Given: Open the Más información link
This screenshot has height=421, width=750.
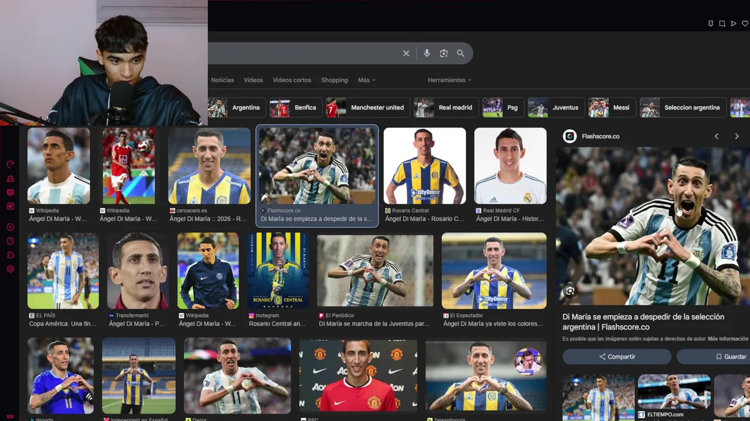Looking at the screenshot, I should tap(728, 339).
